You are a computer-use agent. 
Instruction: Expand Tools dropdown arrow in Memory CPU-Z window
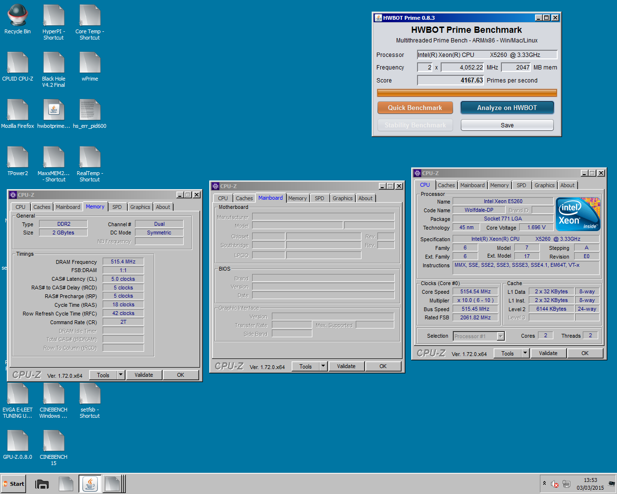pyautogui.click(x=121, y=375)
